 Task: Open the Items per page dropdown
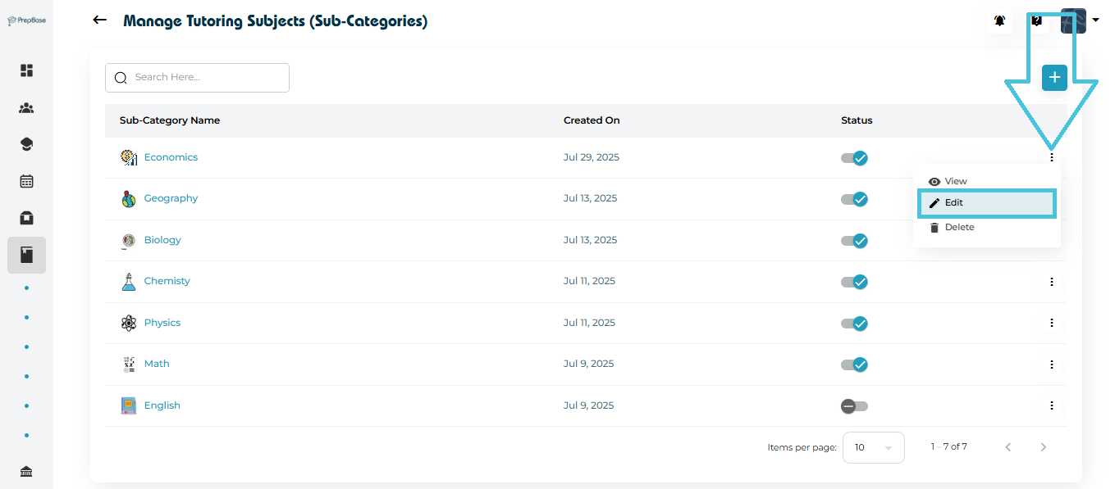click(873, 448)
